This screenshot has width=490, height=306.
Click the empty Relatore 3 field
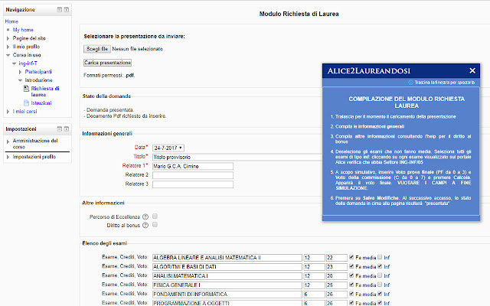click(x=193, y=184)
